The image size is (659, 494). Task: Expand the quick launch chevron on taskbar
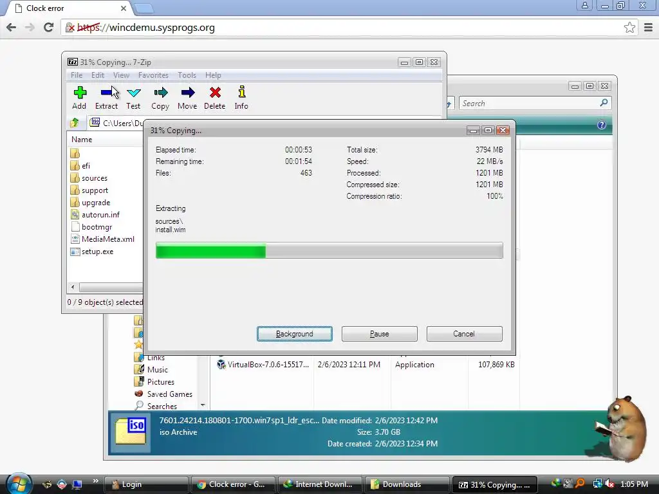pyautogui.click(x=95, y=481)
